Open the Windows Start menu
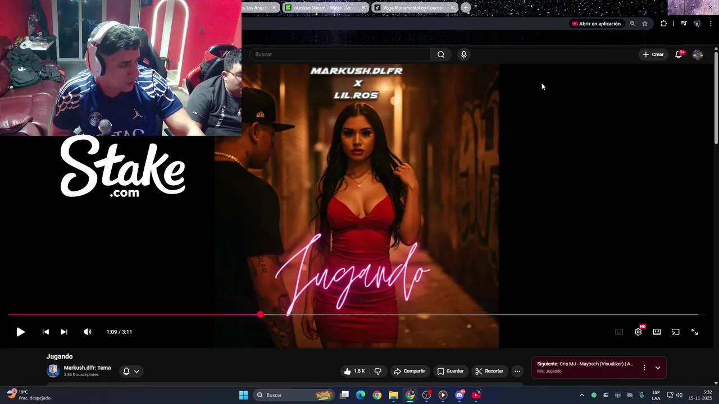Image resolution: width=719 pixels, height=404 pixels. click(x=243, y=395)
